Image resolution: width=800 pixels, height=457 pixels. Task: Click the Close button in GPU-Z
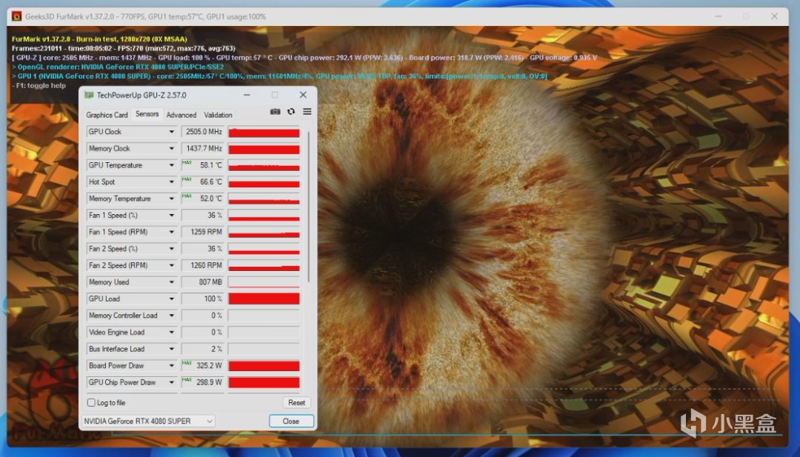coord(291,421)
